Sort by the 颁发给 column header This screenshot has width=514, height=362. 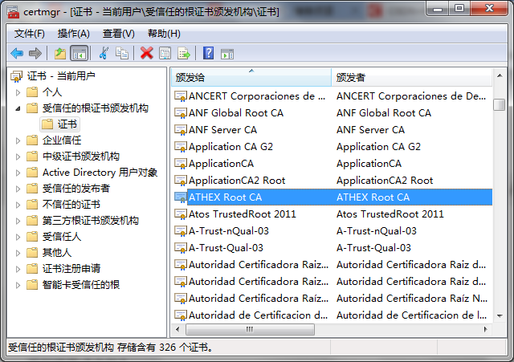[x=251, y=77]
